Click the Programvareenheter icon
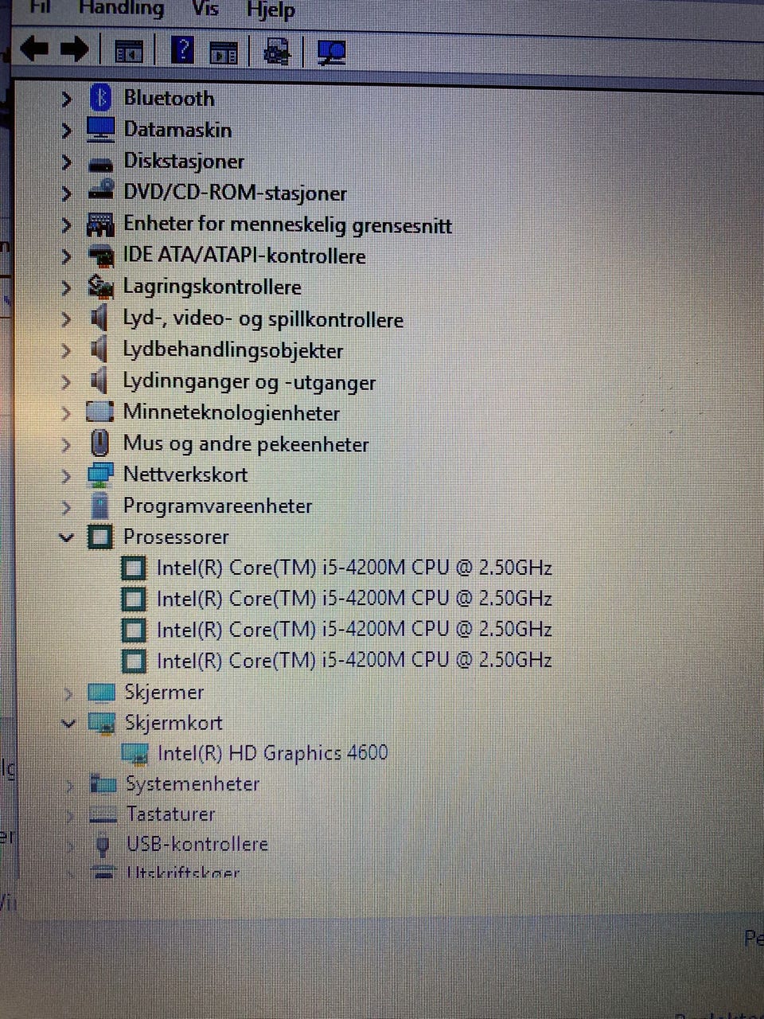This screenshot has height=1019, width=764. pyautogui.click(x=100, y=506)
